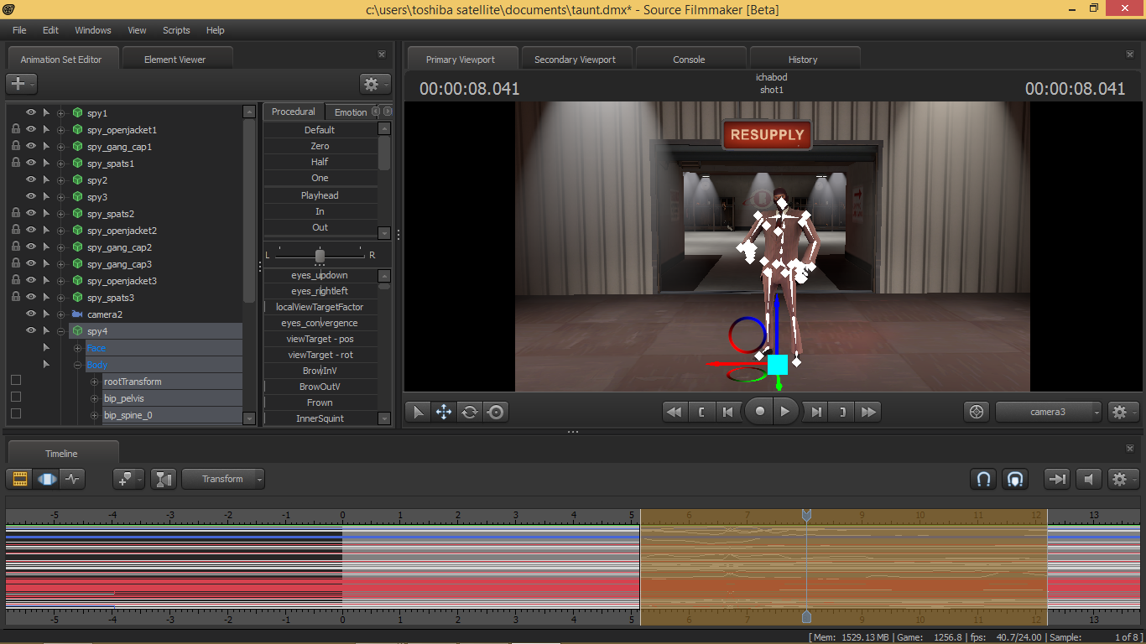The width and height of the screenshot is (1146, 644).
Task: Click the animation set list scrollbar
Action: point(249,210)
